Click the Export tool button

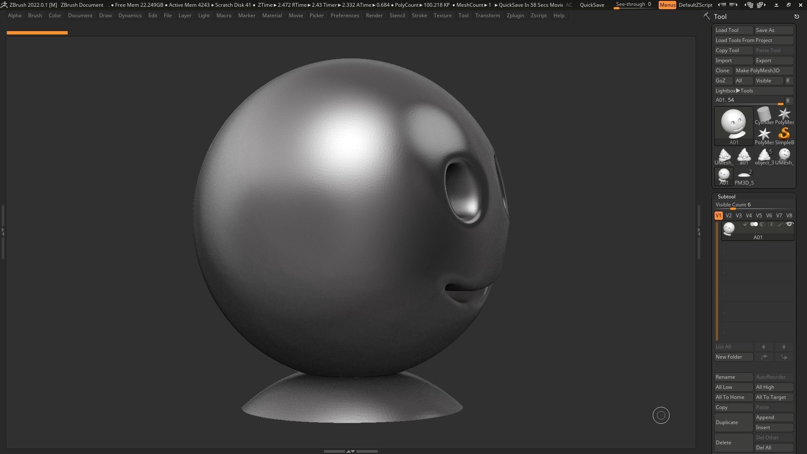click(x=774, y=61)
